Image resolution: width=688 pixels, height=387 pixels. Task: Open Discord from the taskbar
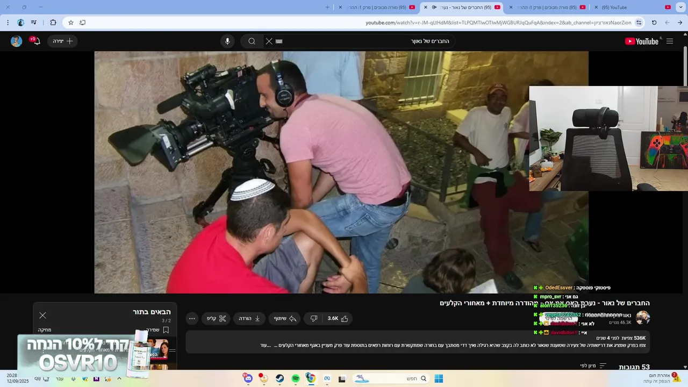click(x=248, y=378)
